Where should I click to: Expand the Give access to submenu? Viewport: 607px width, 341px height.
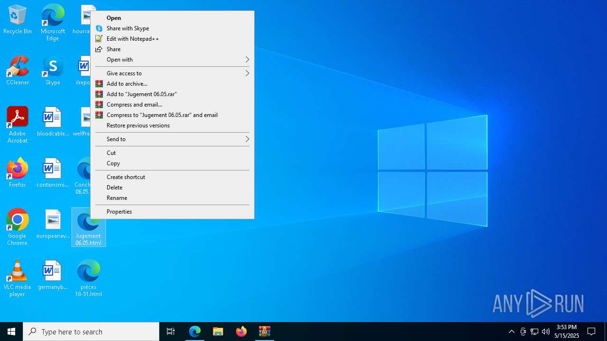pos(172,73)
